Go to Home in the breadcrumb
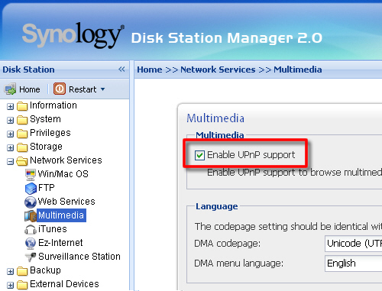Screen dimensions: 382x291 [x=150, y=70]
